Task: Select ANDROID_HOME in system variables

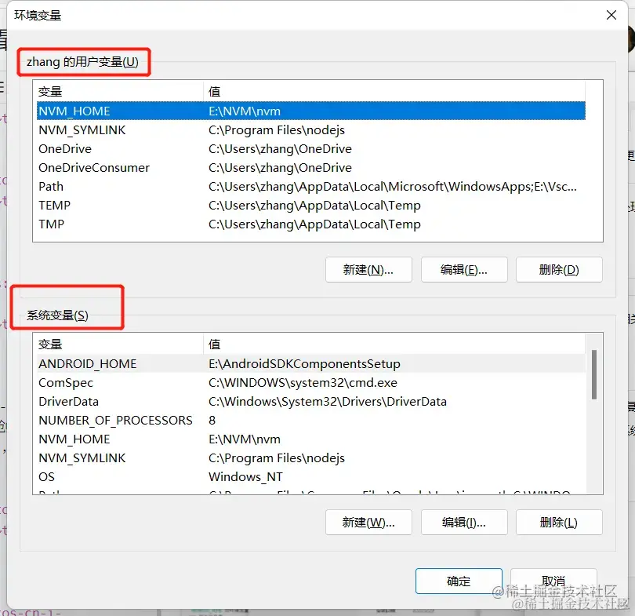Action: coord(311,363)
